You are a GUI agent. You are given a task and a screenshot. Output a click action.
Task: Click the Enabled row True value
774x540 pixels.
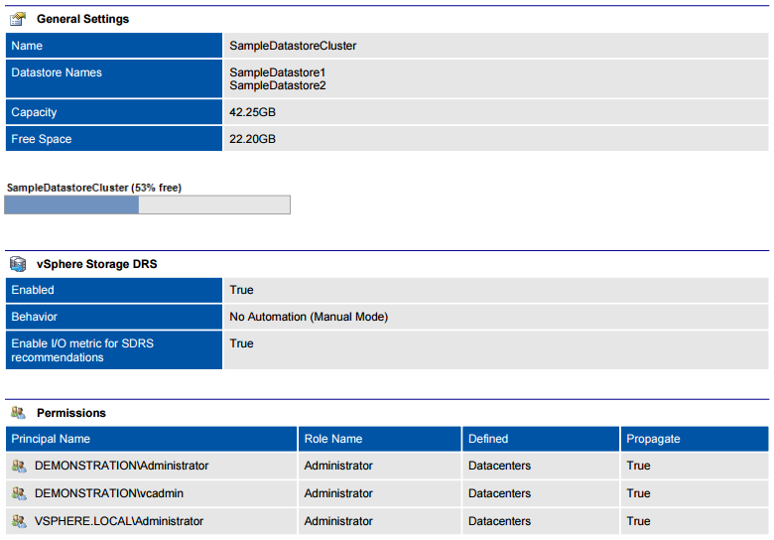tap(241, 290)
